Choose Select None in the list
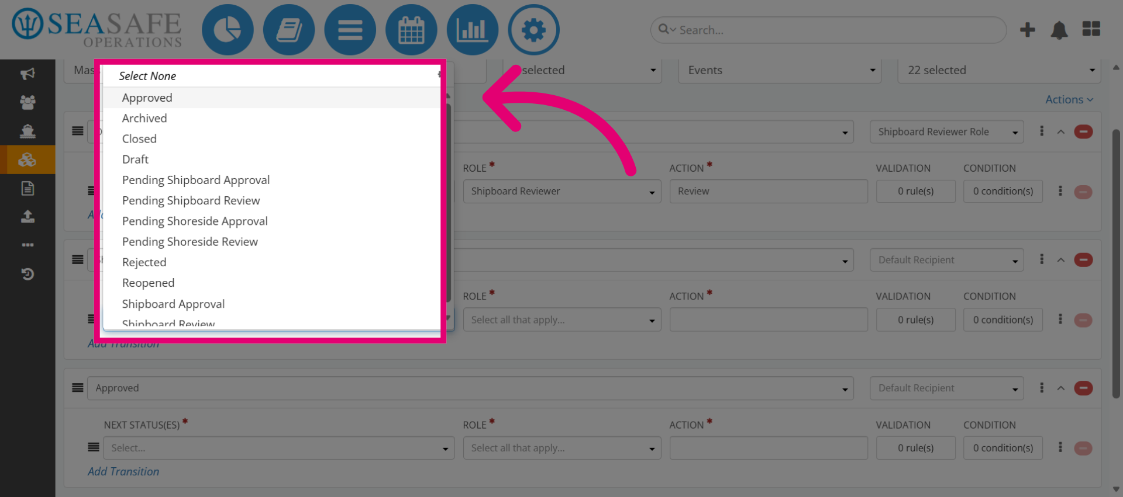The width and height of the screenshot is (1123, 497). pos(147,76)
